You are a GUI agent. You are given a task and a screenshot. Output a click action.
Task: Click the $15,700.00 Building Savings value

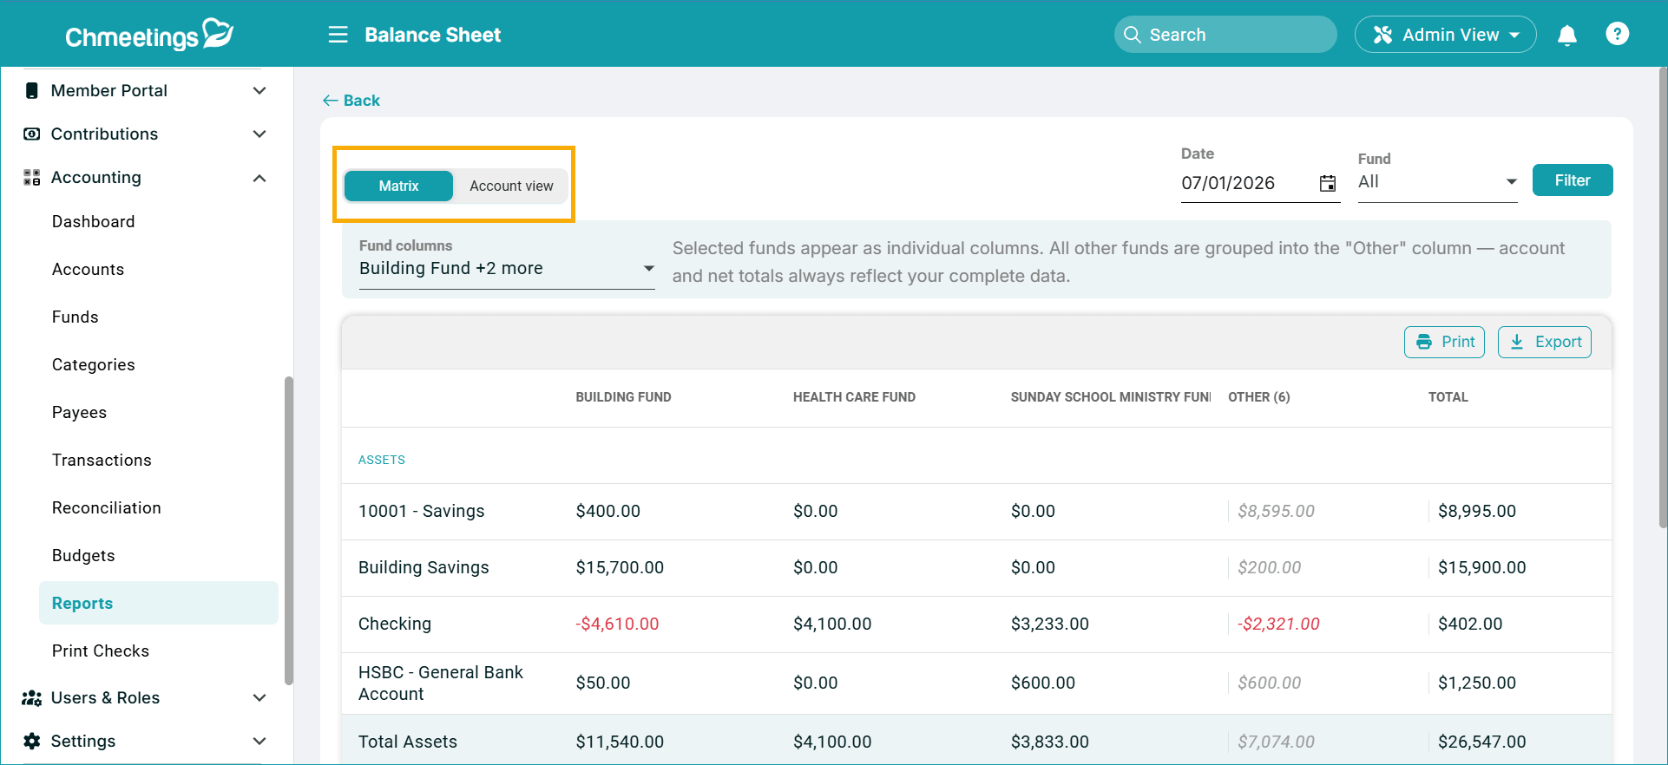(x=620, y=567)
